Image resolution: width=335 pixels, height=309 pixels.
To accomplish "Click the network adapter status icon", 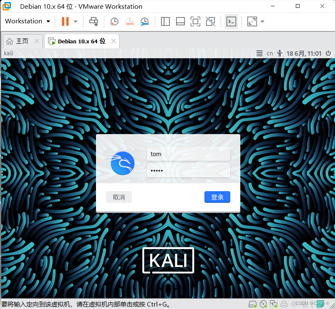I will 274,304.
